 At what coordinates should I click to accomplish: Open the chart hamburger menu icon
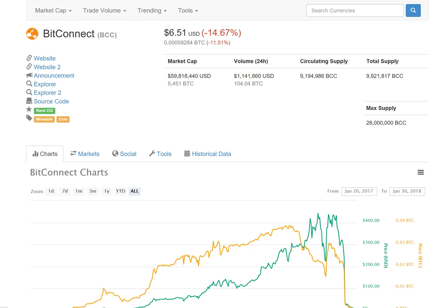pyautogui.click(x=421, y=172)
